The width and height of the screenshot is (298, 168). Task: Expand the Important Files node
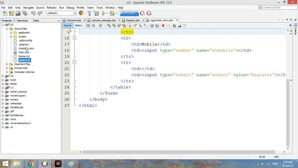(x=7, y=64)
